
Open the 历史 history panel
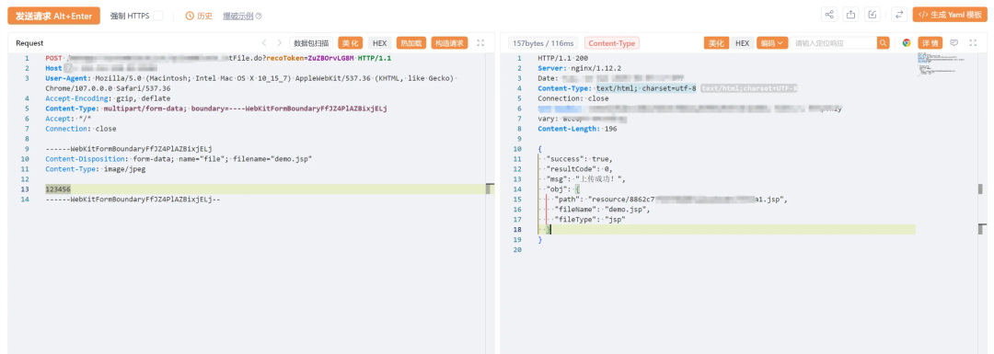[x=199, y=16]
